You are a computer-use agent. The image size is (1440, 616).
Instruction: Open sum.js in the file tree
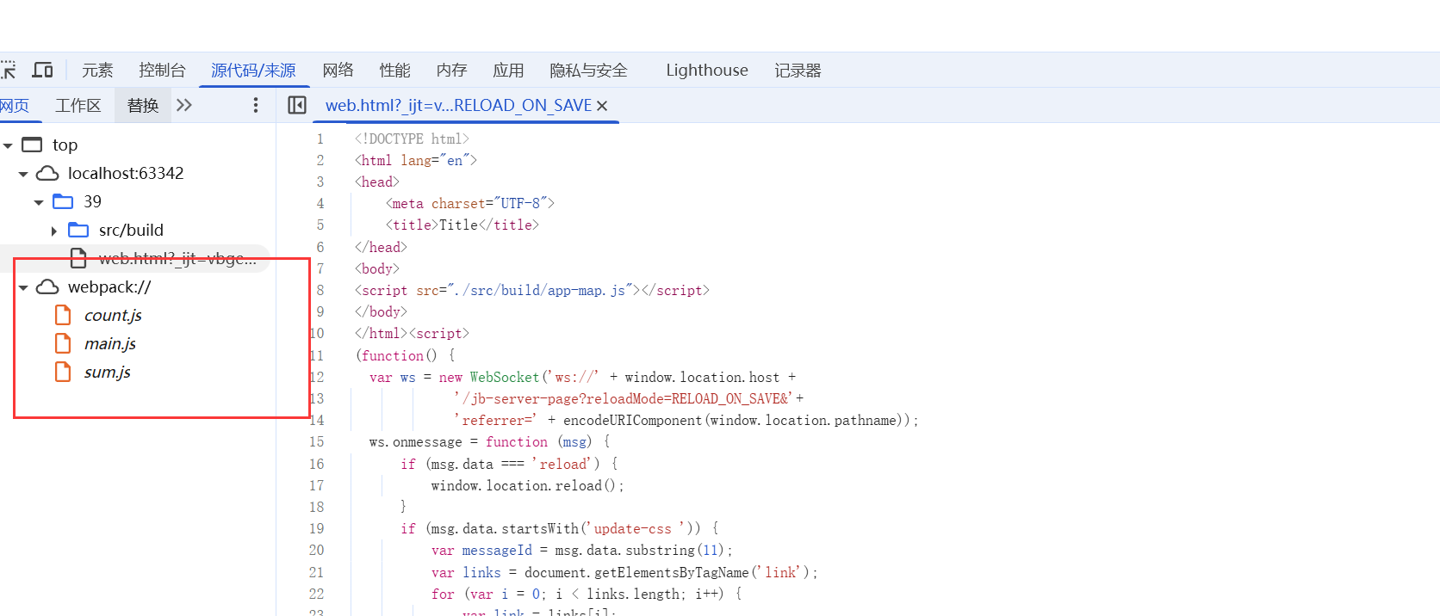coord(108,372)
